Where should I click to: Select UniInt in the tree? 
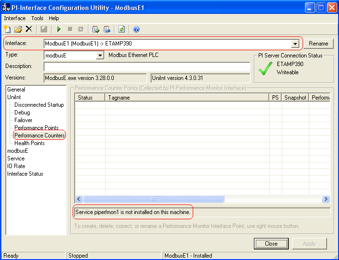(14, 97)
